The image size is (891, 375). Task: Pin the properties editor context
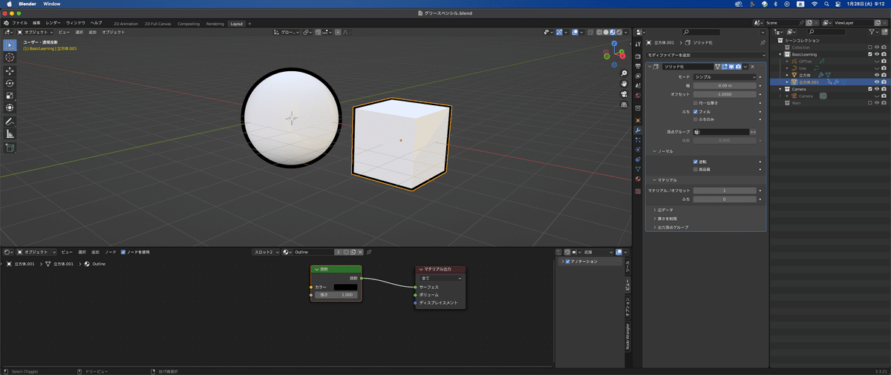tap(763, 43)
